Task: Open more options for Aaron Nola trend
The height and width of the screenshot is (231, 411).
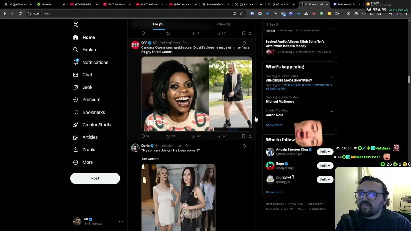Action: coord(331,111)
